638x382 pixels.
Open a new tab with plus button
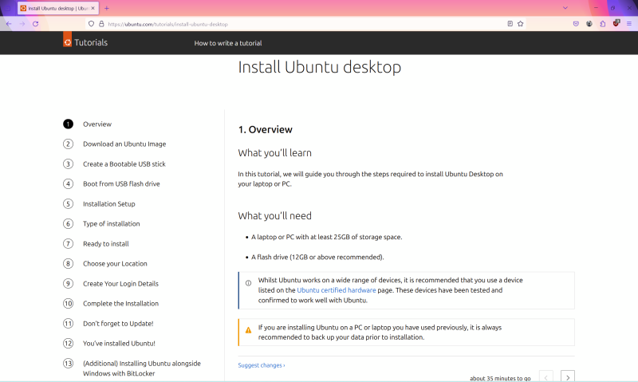click(107, 8)
